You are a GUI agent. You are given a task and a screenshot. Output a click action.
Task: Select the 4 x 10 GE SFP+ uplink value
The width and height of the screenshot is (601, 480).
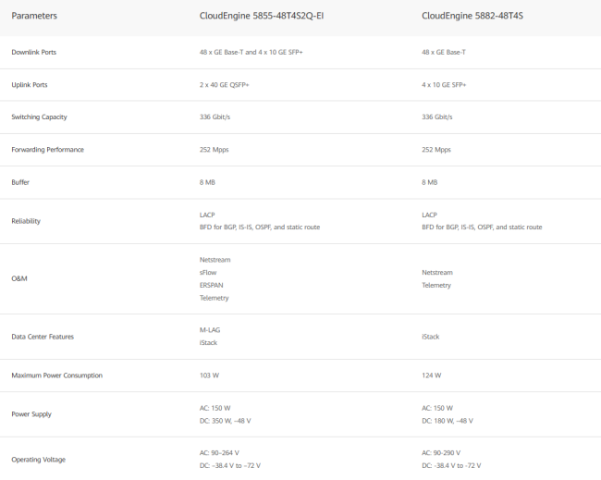click(x=444, y=85)
